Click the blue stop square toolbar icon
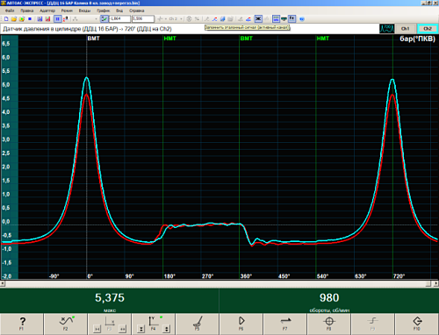This screenshot has width=439, height=335. 30,19
